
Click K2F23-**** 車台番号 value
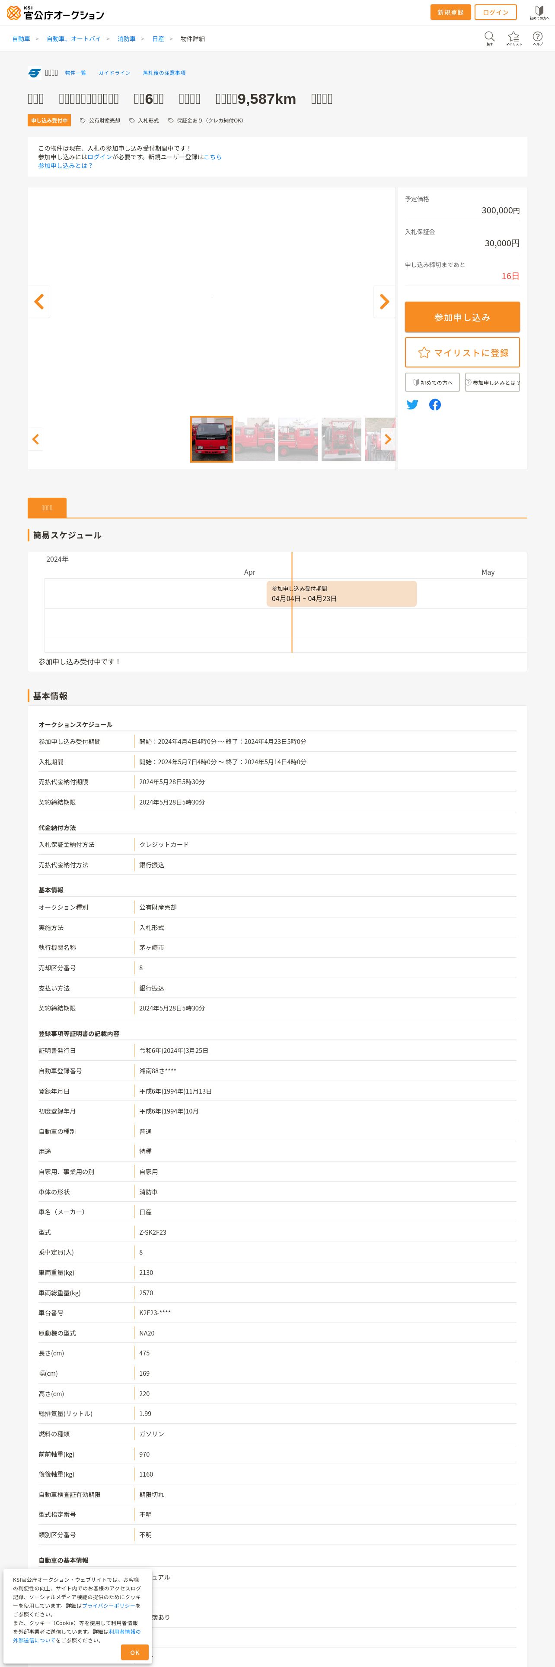point(155,1313)
